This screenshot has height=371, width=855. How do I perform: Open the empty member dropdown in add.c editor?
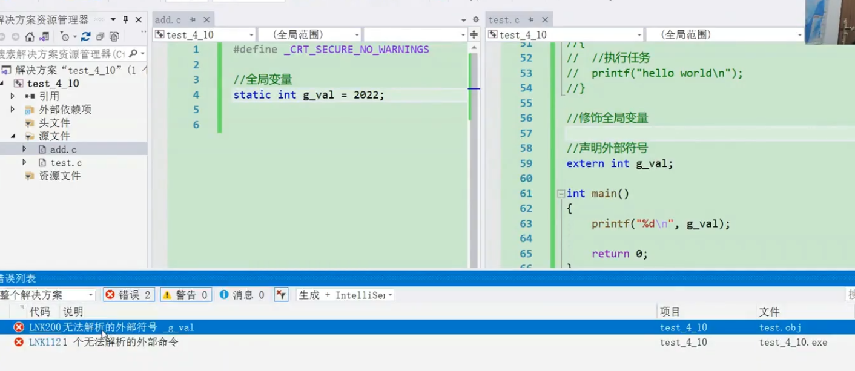pyautogui.click(x=415, y=35)
